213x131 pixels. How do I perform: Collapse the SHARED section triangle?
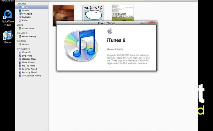(17, 33)
